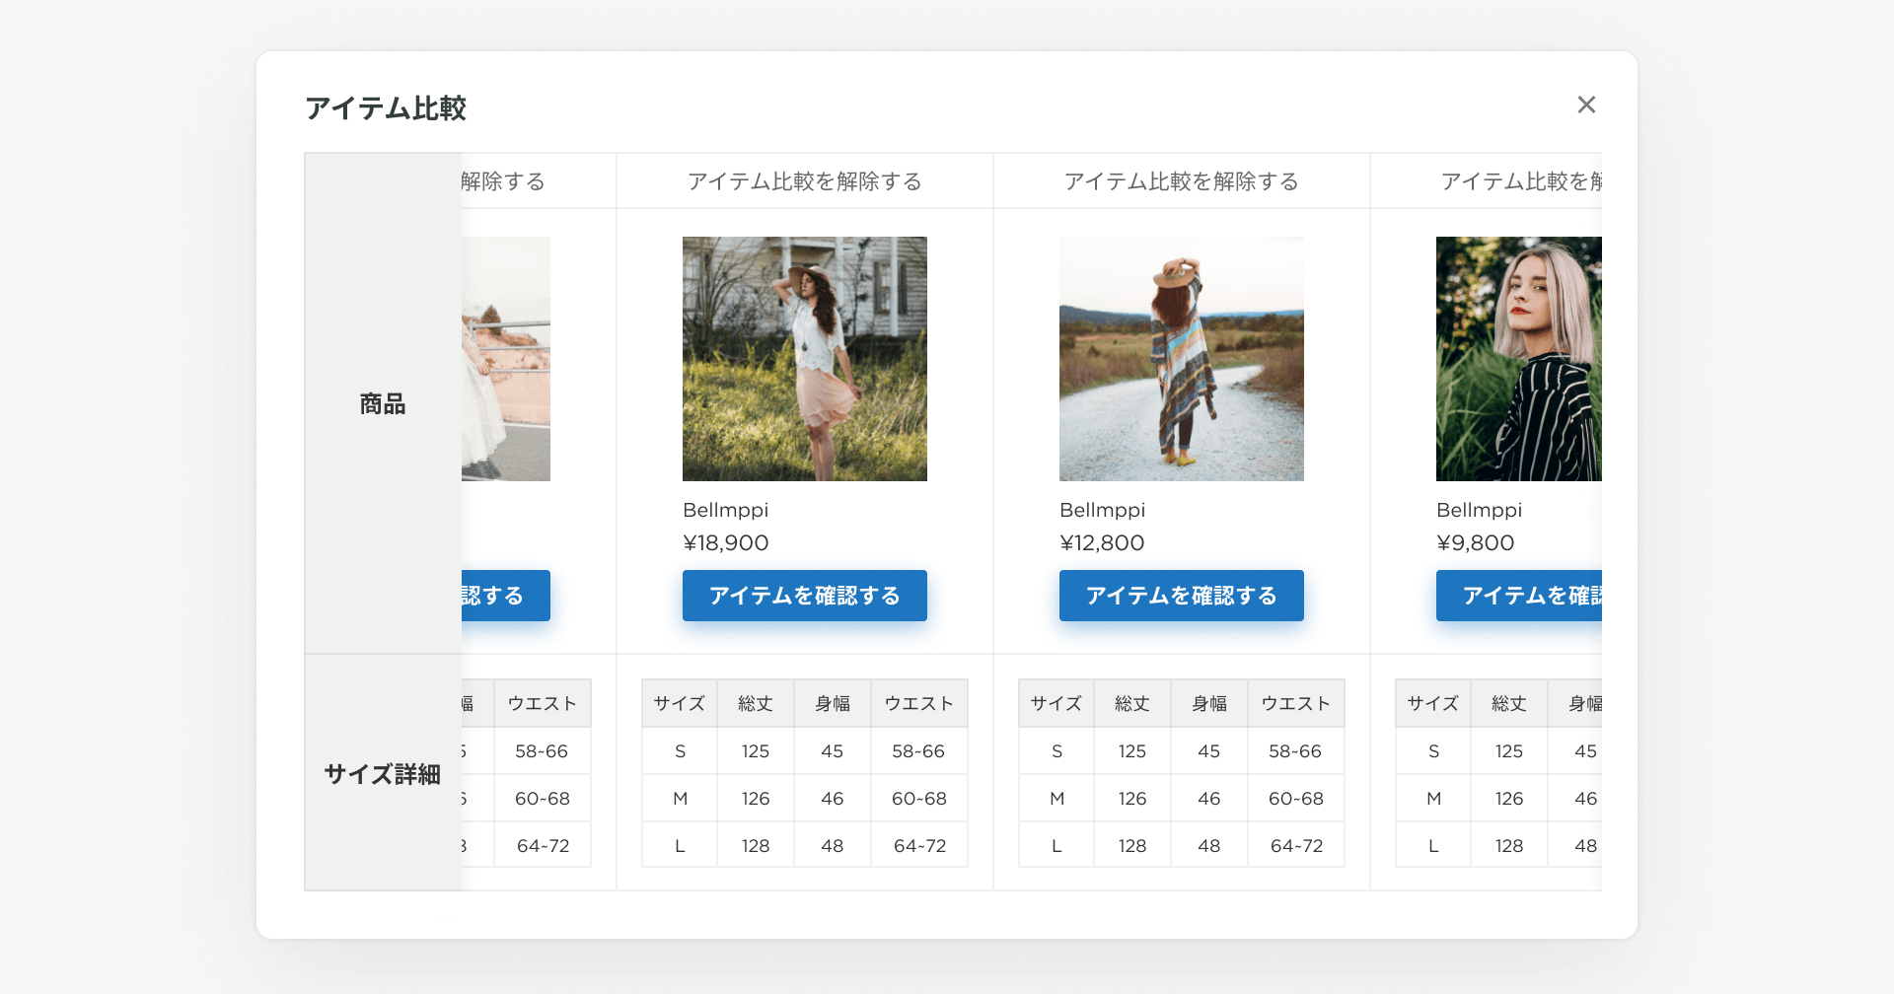Click 総丈 header in the ¥12,800 item's size table
Image resolution: width=1894 pixels, height=994 pixels.
point(1132,703)
